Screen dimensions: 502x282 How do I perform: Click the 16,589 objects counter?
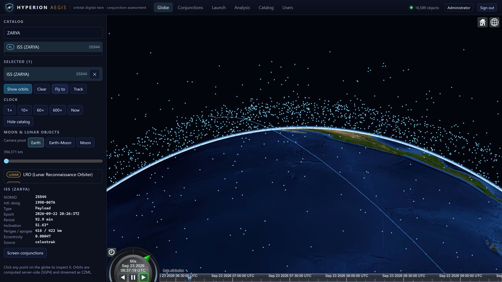[427, 8]
